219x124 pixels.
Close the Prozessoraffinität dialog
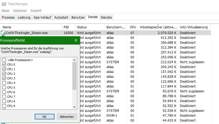[x=76, y=40]
